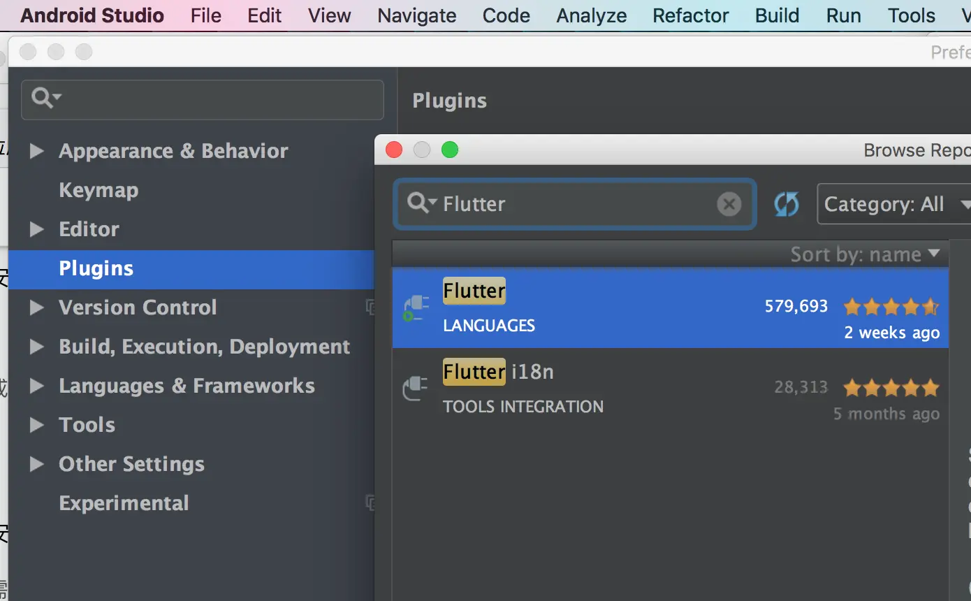Screen dimensions: 971x601
Task: Open the Sort by: name dropdown
Action: (865, 254)
